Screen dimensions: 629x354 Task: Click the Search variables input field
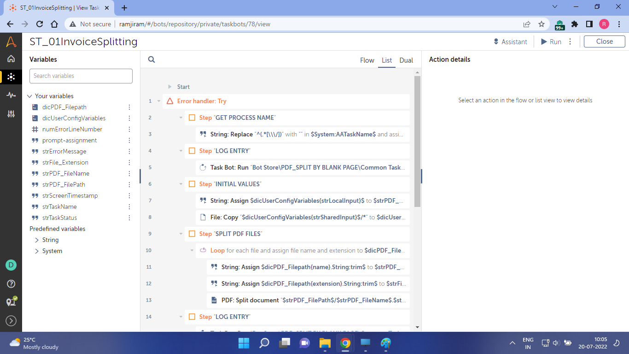point(81,76)
